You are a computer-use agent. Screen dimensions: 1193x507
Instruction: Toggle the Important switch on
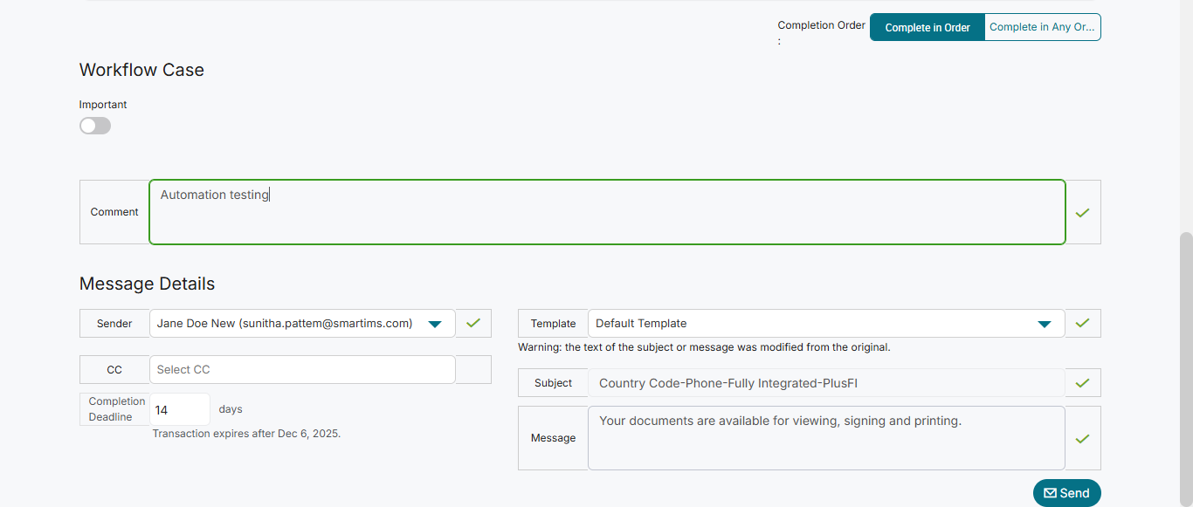click(95, 126)
